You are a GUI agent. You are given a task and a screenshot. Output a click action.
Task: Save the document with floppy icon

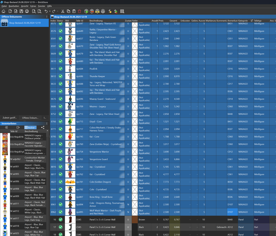(21, 11)
